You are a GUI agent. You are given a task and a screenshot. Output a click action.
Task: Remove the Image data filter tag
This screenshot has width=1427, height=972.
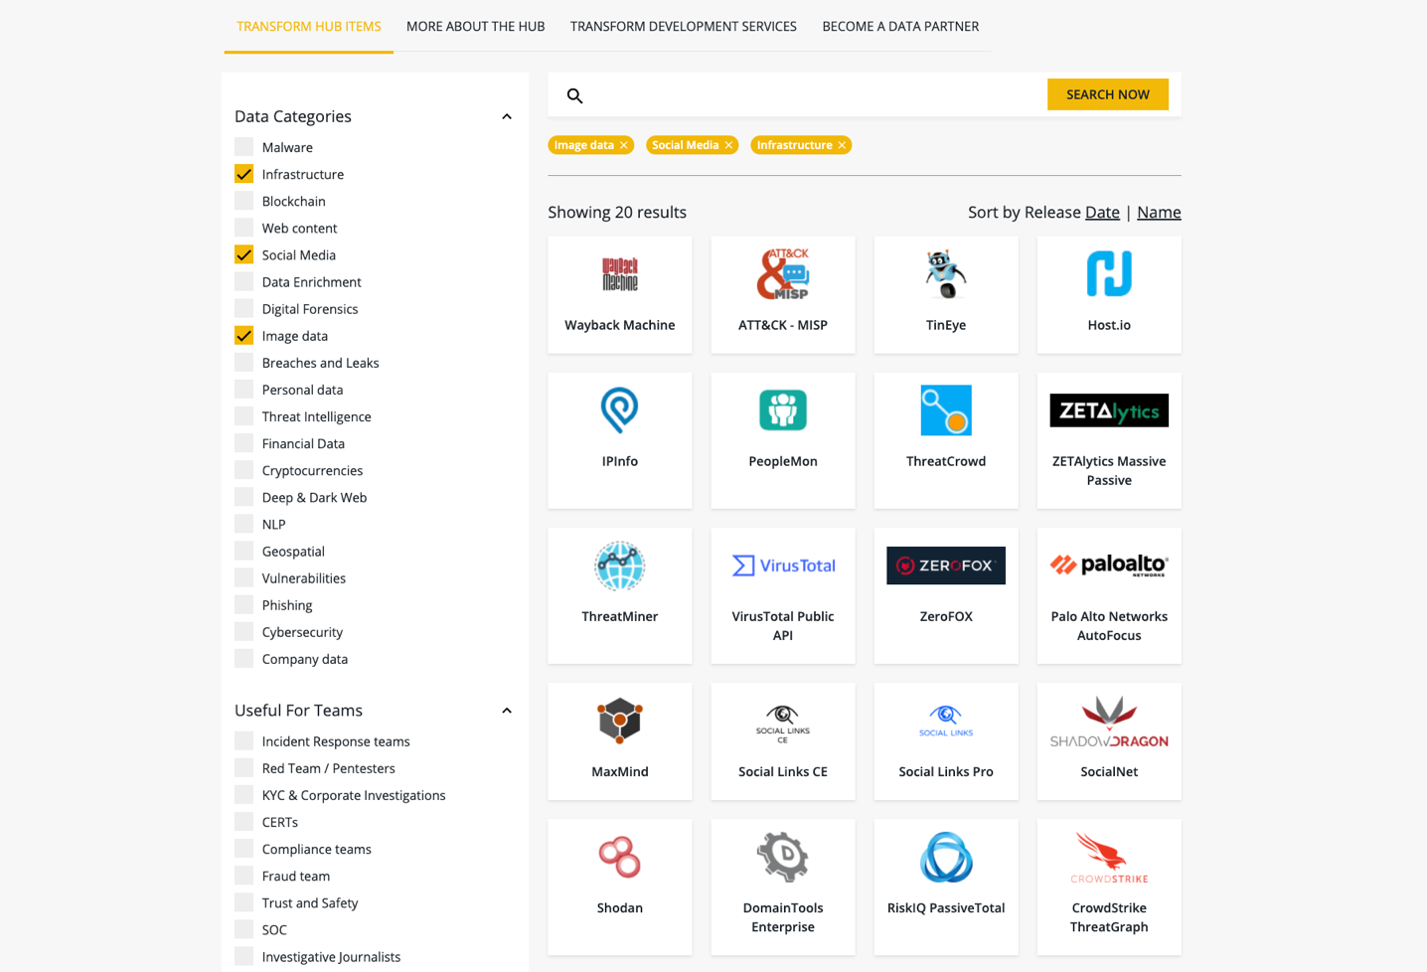pyautogui.click(x=624, y=145)
